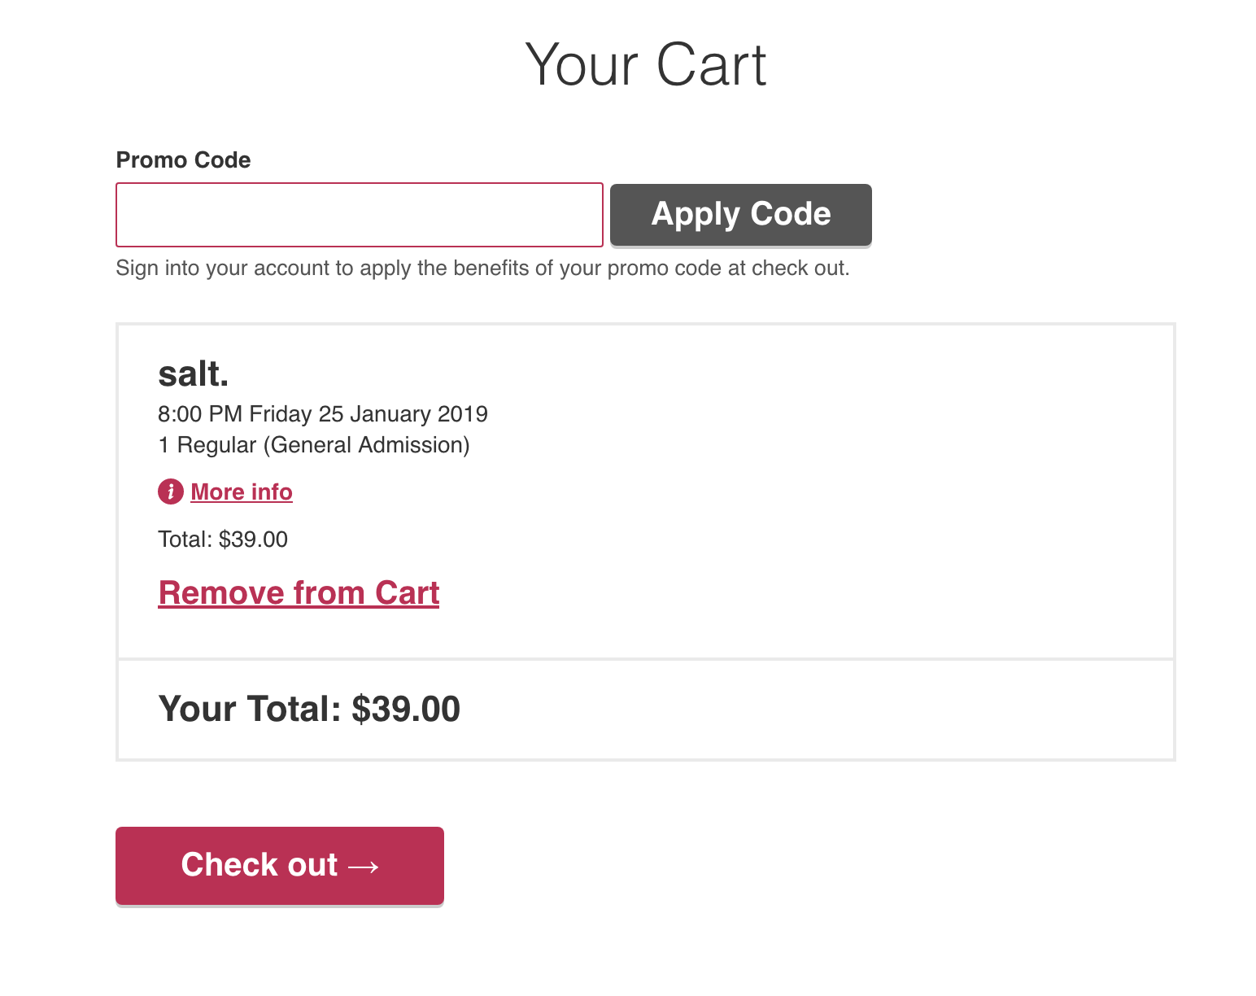Image resolution: width=1256 pixels, height=996 pixels.
Task: Click the Promo Code label
Action: [x=183, y=159]
